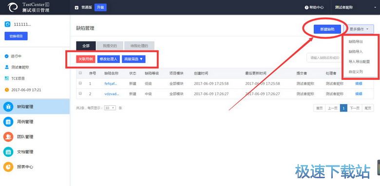Image resolution: width=380 pixels, height=186 pixels.
Task: Click the 团队管理 sidebar label
Action: 25,137
